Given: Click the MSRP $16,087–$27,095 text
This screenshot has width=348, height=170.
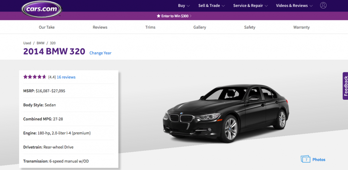Looking at the screenshot, I should (44, 91).
